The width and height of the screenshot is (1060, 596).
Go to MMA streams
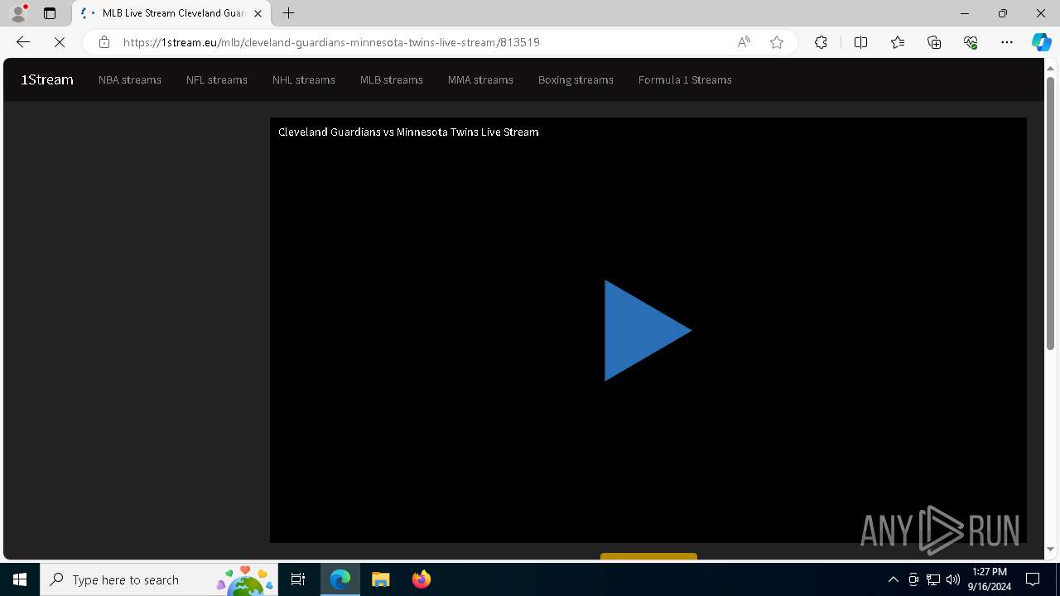click(480, 80)
